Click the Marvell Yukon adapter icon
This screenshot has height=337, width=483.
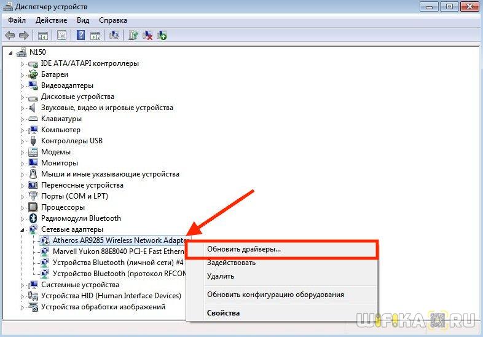click(45, 252)
